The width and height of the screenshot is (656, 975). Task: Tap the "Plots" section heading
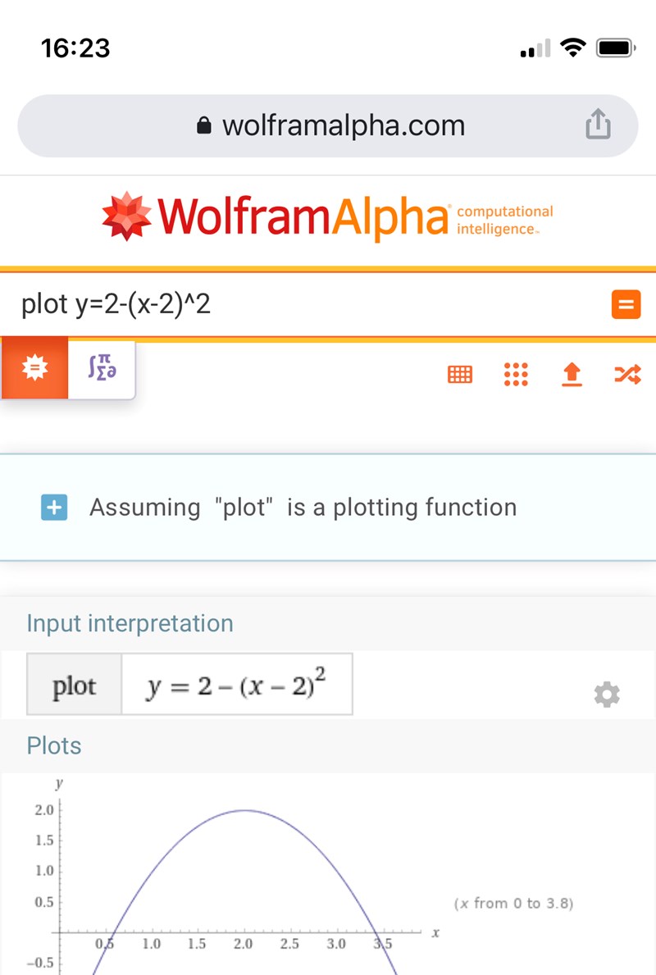(x=54, y=745)
